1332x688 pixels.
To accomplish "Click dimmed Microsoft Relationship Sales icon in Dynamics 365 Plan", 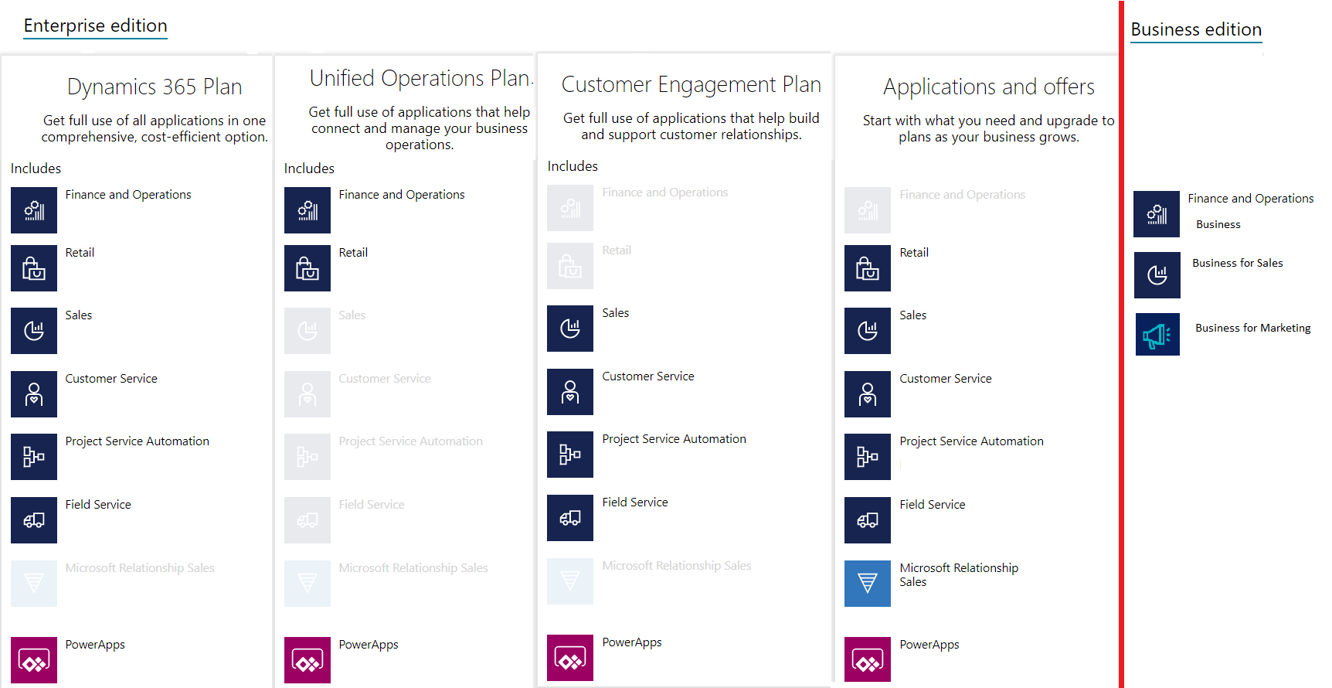I will click(x=34, y=584).
